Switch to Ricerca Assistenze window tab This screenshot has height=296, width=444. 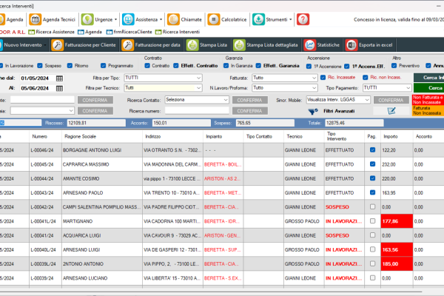point(52,32)
